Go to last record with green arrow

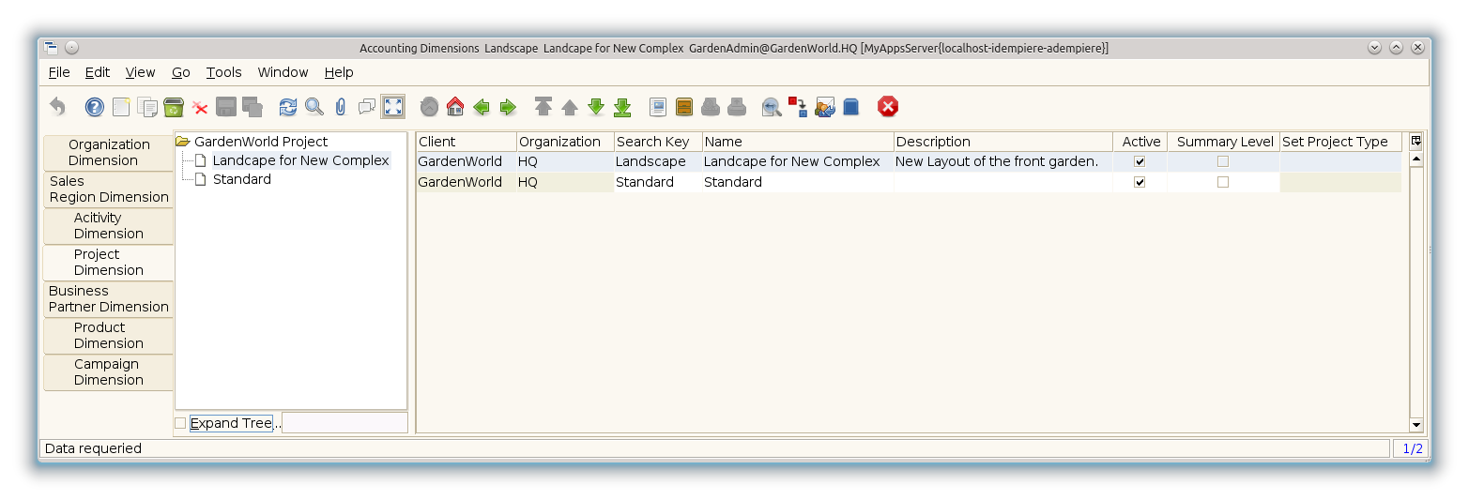pyautogui.click(x=622, y=107)
